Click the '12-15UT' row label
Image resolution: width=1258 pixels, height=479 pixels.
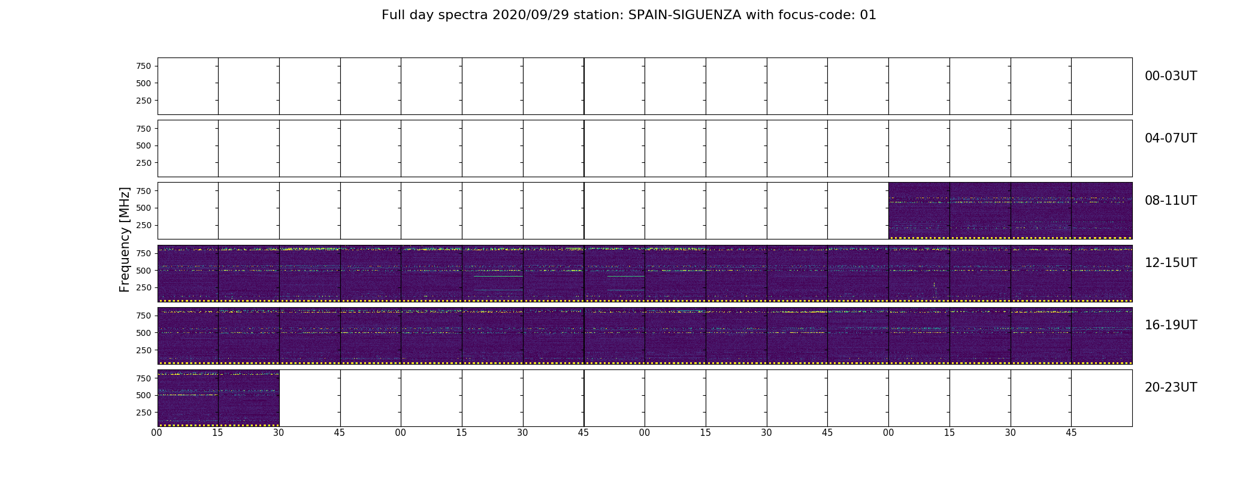coord(1171,263)
